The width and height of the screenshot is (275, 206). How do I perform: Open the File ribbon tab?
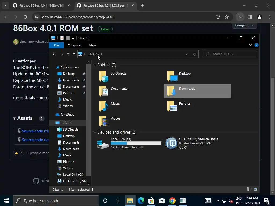coord(56,45)
